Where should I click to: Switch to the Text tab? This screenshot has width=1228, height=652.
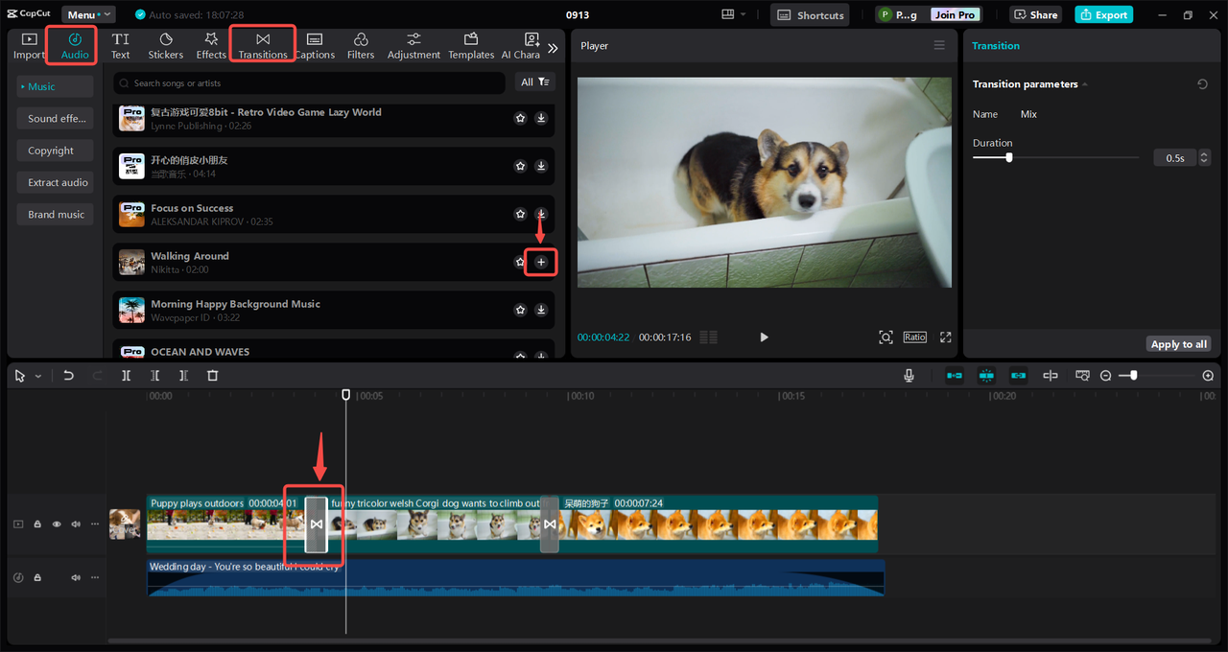[x=121, y=45]
